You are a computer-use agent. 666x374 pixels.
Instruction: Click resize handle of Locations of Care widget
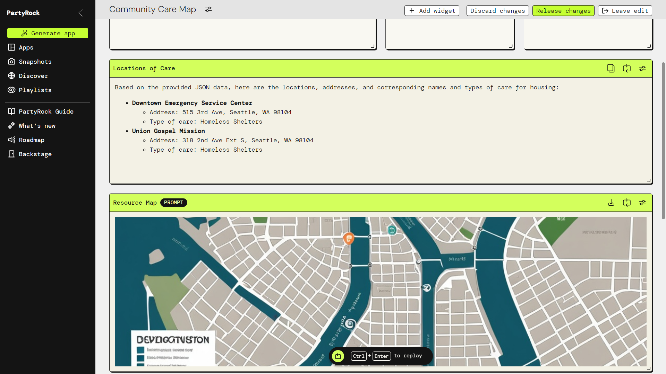[x=649, y=180]
